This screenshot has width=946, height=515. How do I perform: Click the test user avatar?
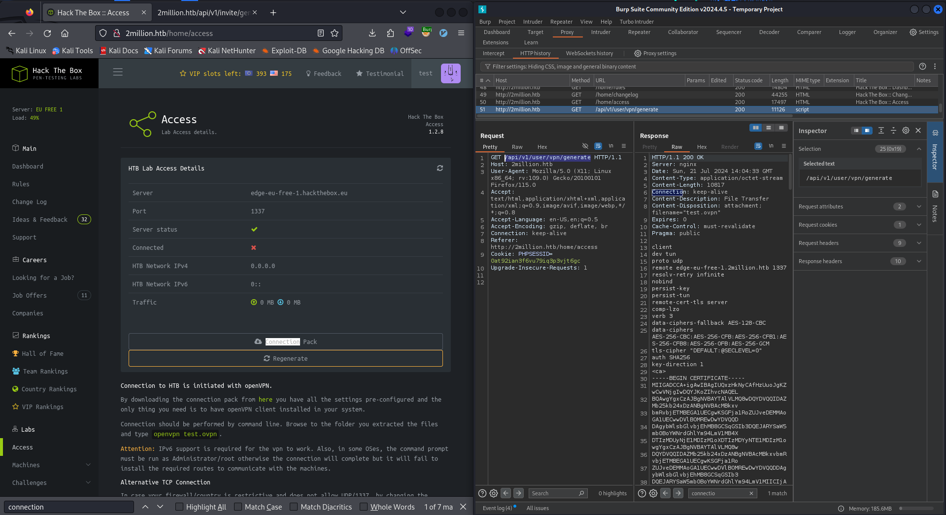[450, 73]
